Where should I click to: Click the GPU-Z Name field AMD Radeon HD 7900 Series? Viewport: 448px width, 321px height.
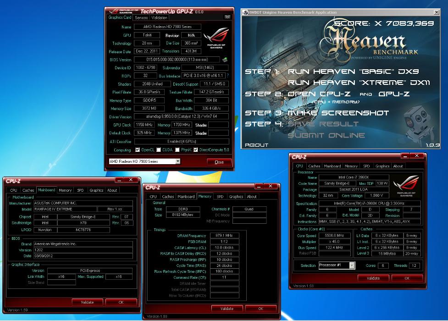click(167, 27)
